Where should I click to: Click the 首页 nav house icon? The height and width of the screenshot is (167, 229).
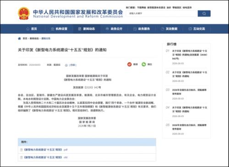[28, 29]
